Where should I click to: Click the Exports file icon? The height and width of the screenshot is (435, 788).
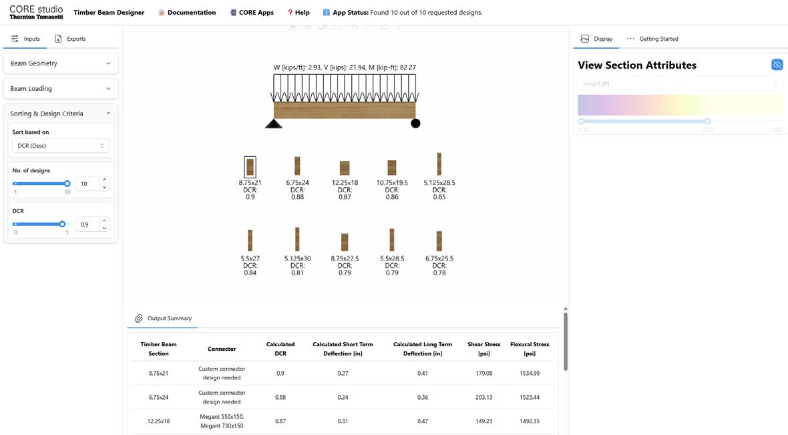tap(58, 39)
